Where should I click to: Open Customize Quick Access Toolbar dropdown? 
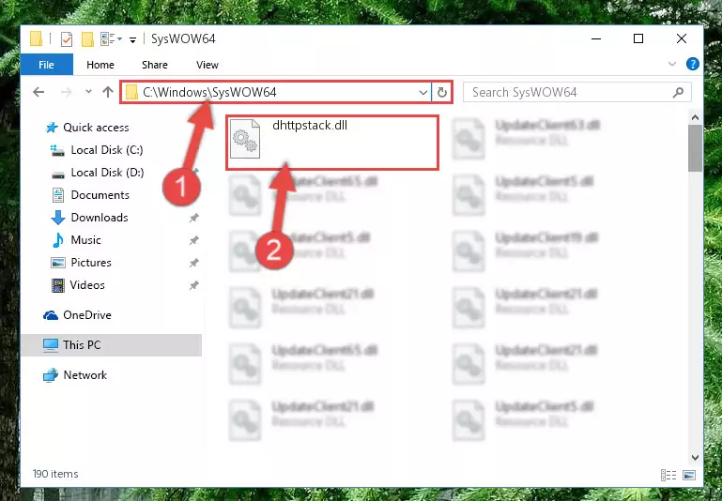[132, 40]
